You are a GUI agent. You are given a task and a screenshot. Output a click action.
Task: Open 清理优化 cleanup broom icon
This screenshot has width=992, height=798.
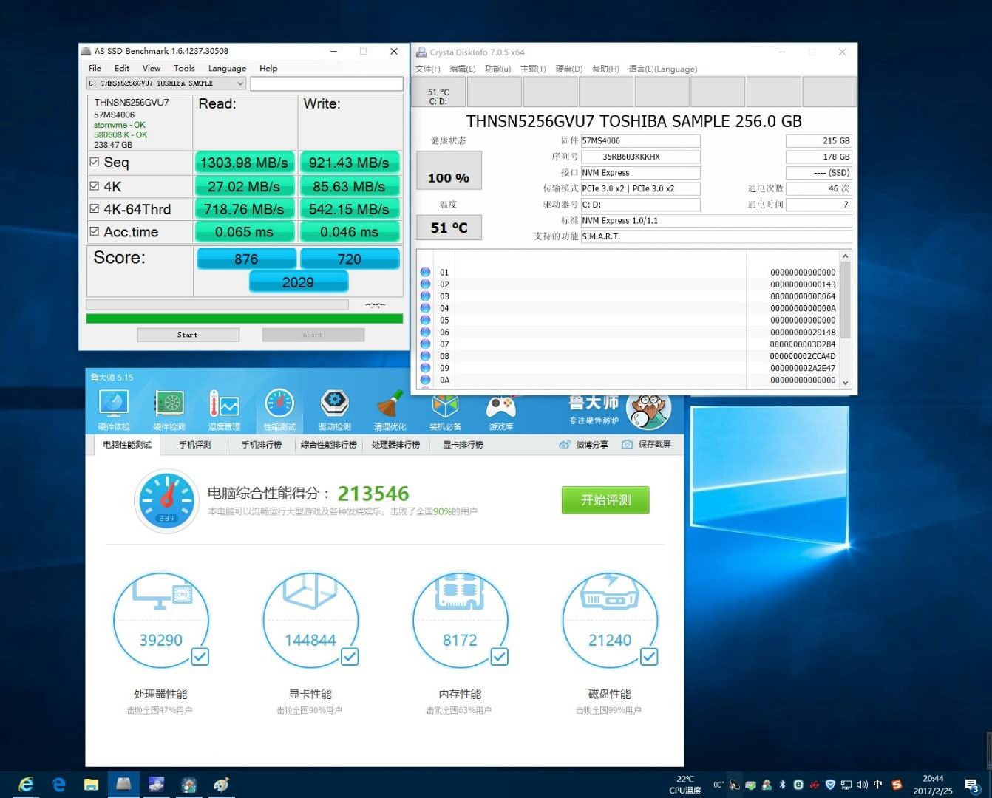(x=390, y=410)
